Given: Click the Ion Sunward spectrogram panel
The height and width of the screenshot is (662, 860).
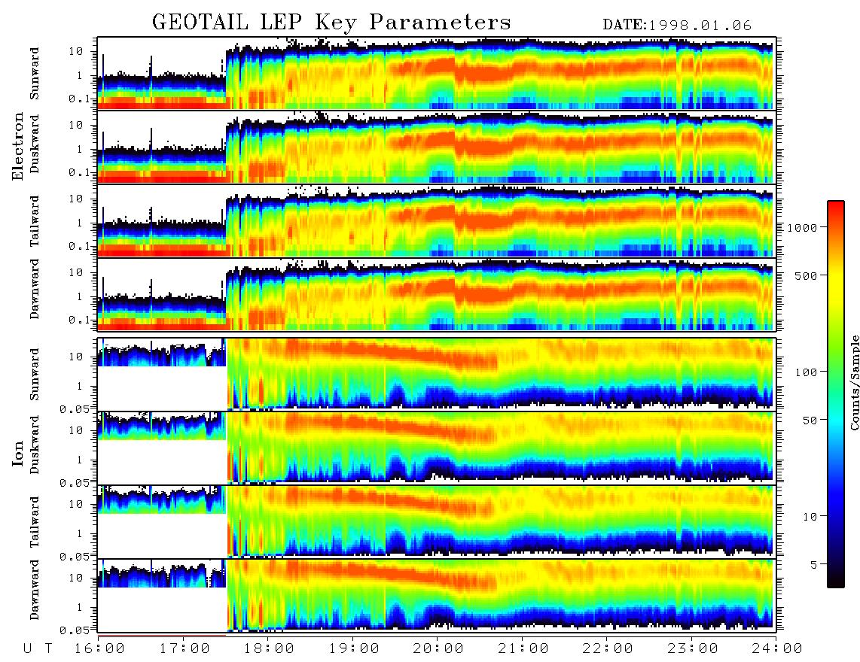Looking at the screenshot, I should tap(437, 375).
